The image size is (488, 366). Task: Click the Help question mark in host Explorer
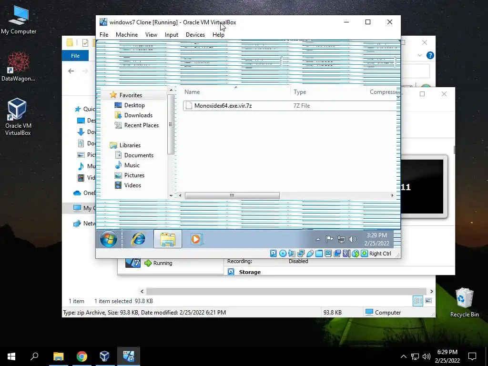(x=430, y=55)
